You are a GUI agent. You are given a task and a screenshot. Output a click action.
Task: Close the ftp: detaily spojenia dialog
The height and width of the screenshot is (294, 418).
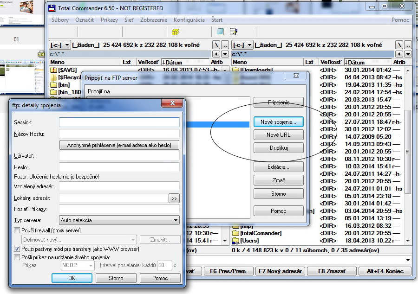click(x=172, y=103)
